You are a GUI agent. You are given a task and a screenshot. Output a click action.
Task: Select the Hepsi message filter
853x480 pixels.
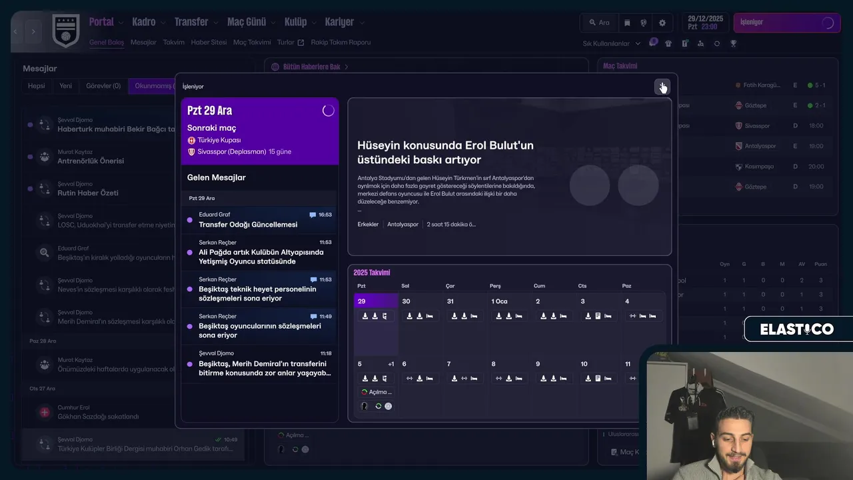(37, 85)
